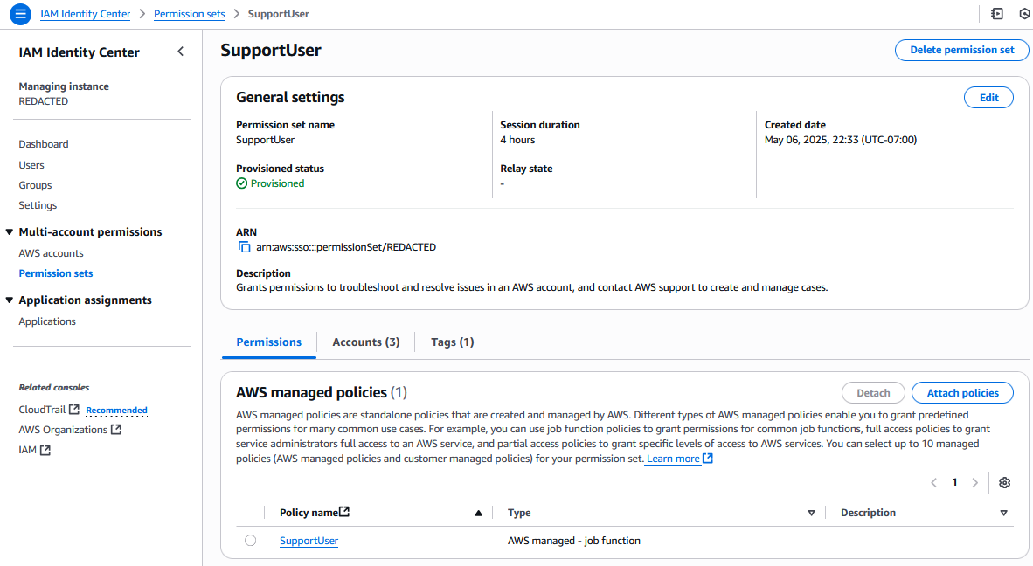This screenshot has width=1033, height=566.
Task: Open Groups in sidebar
Action: click(x=35, y=185)
